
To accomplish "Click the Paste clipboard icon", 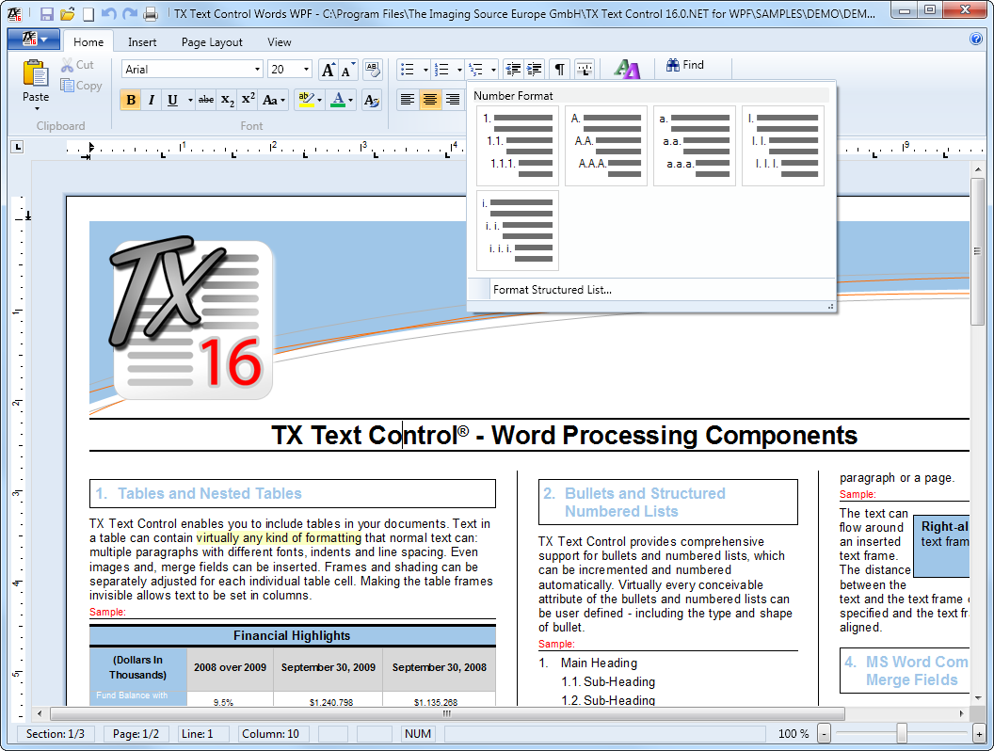I will coord(36,73).
